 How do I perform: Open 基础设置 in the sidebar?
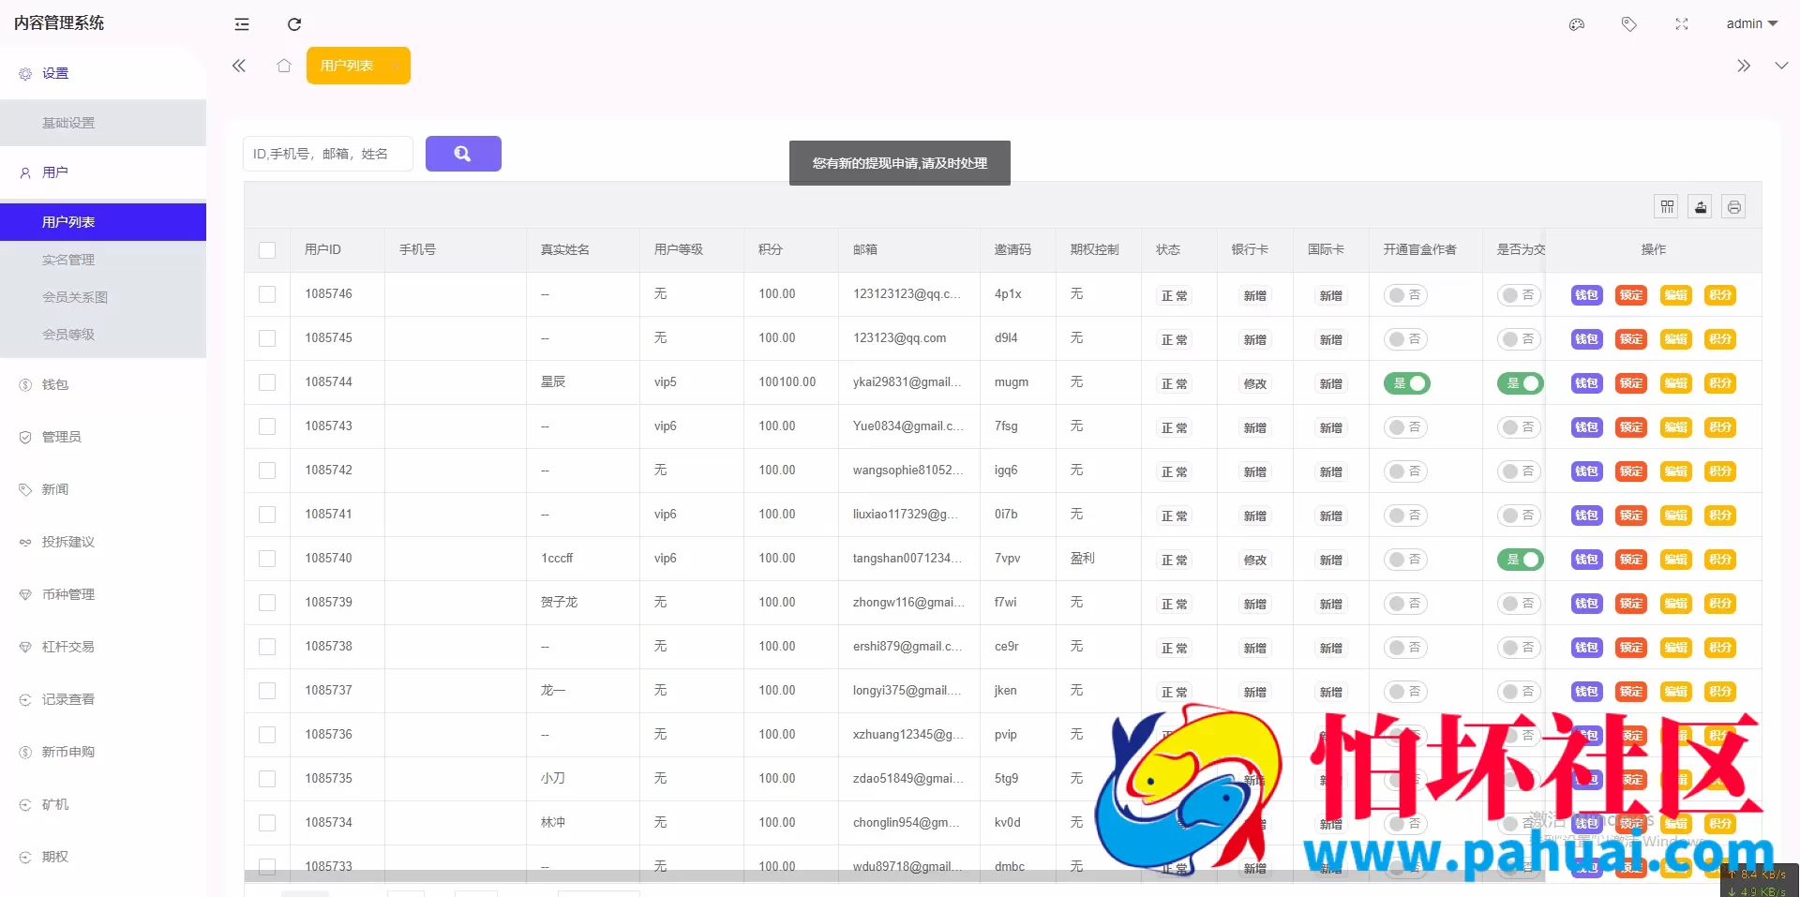click(103, 123)
